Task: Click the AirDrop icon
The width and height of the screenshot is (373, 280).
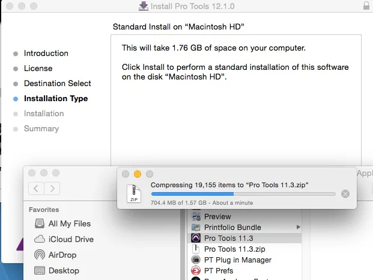Action: pyautogui.click(x=40, y=255)
